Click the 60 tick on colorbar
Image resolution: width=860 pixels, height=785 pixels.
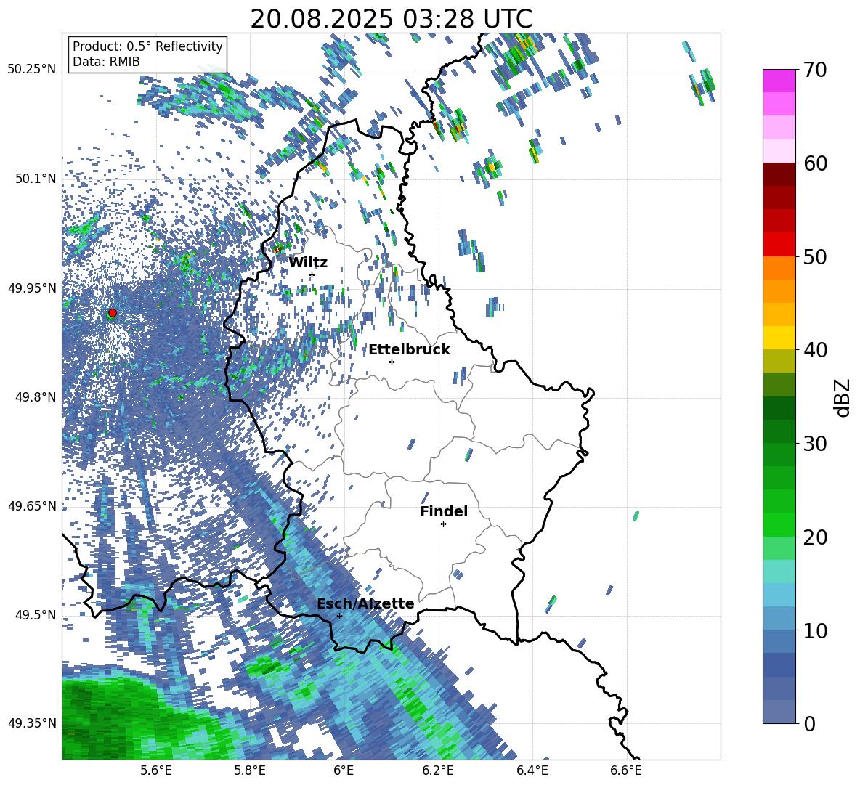click(x=815, y=163)
